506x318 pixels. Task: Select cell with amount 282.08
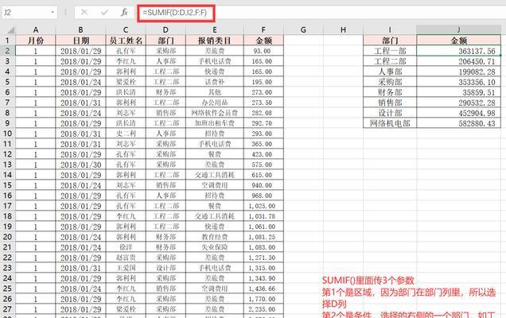tap(263, 113)
